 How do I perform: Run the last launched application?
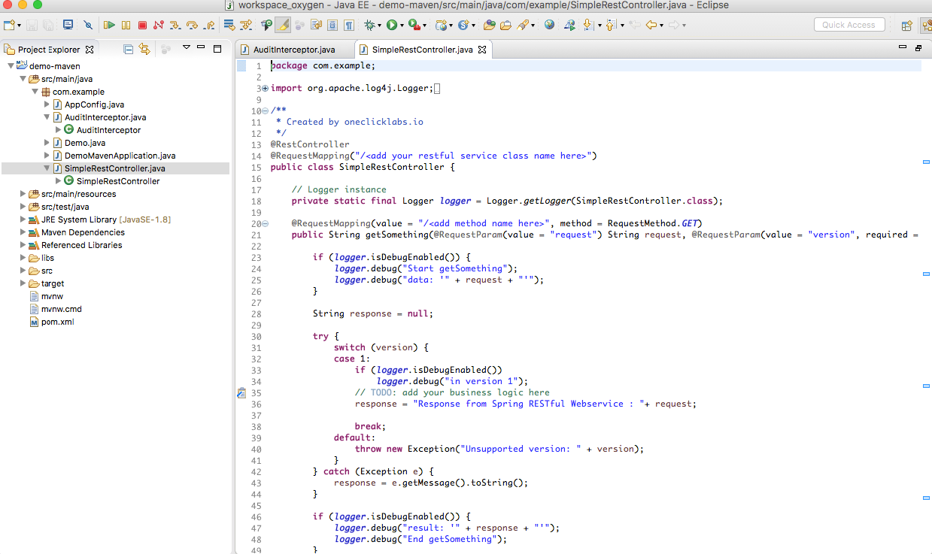point(392,24)
